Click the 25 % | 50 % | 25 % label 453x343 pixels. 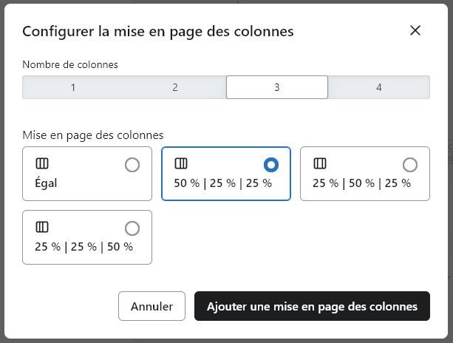[x=361, y=183]
